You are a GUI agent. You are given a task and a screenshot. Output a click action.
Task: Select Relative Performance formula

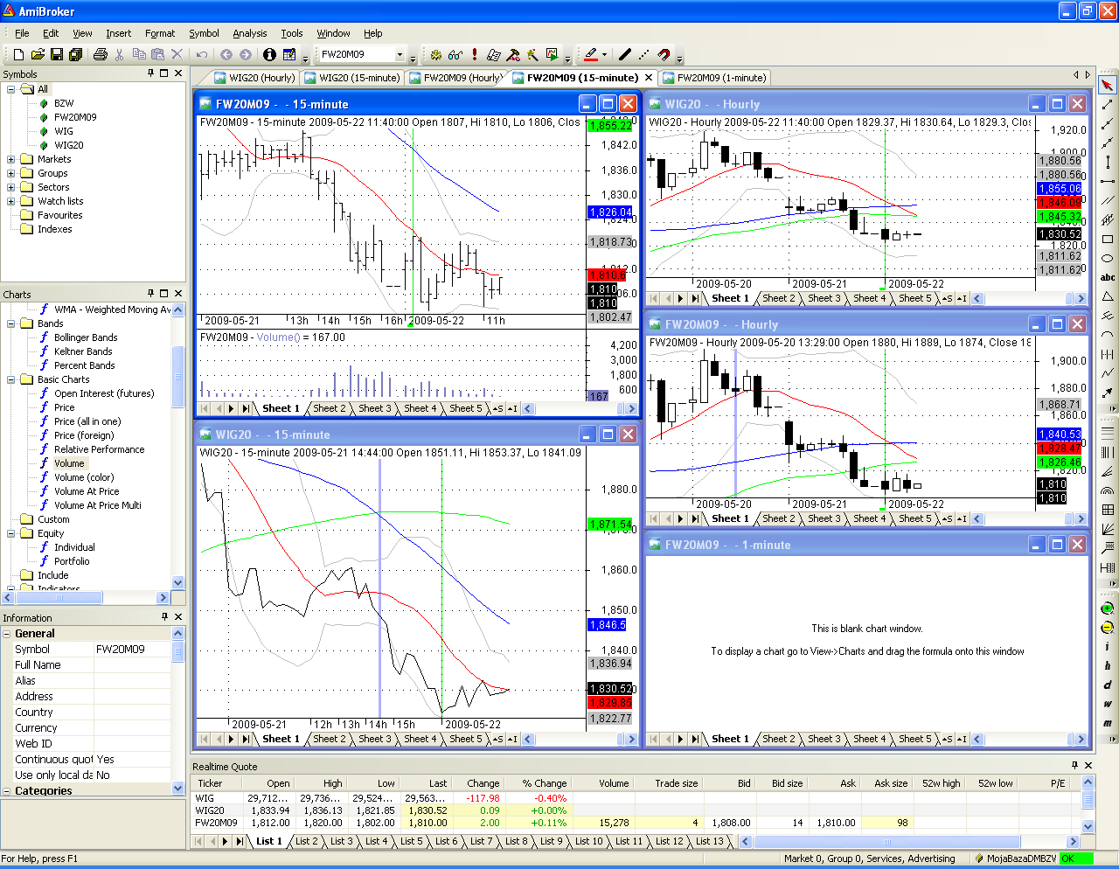point(99,449)
